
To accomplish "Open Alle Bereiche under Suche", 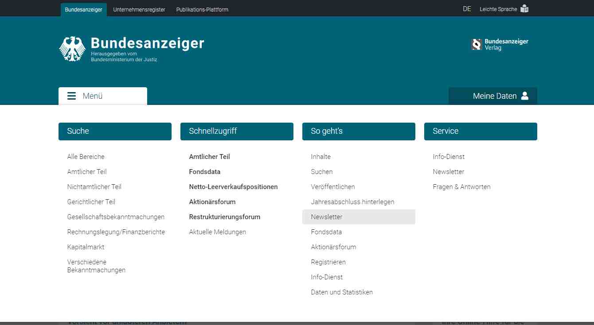I will tap(86, 157).
